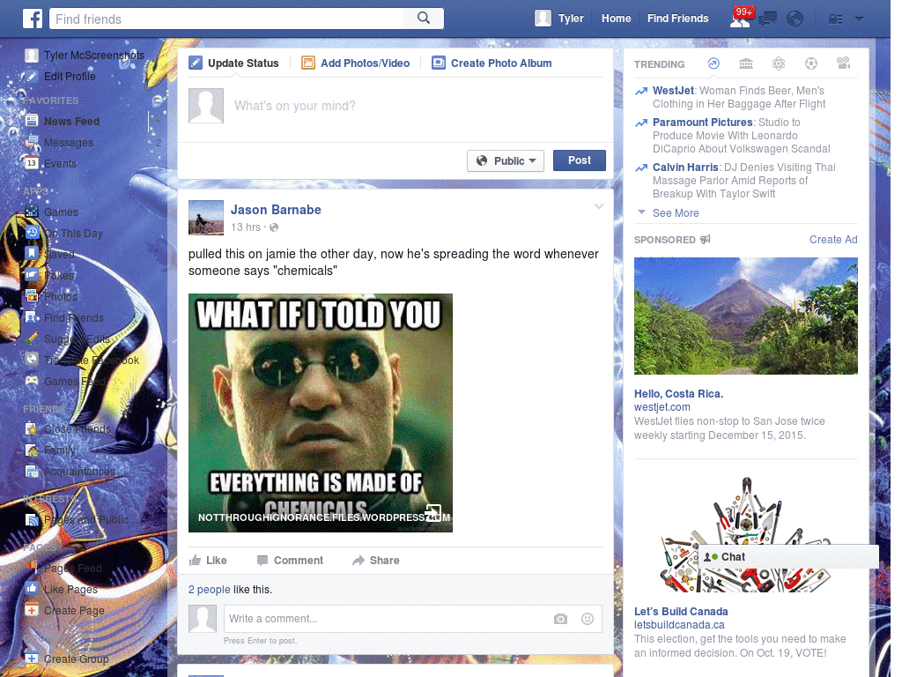902x677 pixels.
Task: Attach a photo to your comment
Action: point(560,619)
